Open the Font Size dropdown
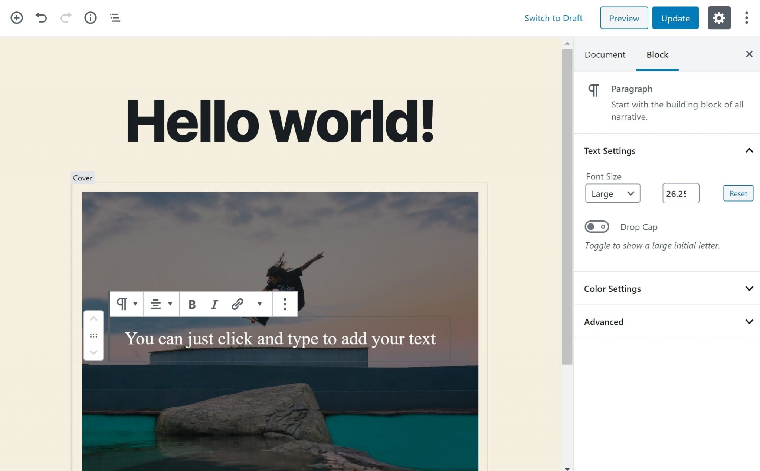Image resolution: width=760 pixels, height=471 pixels. click(612, 193)
